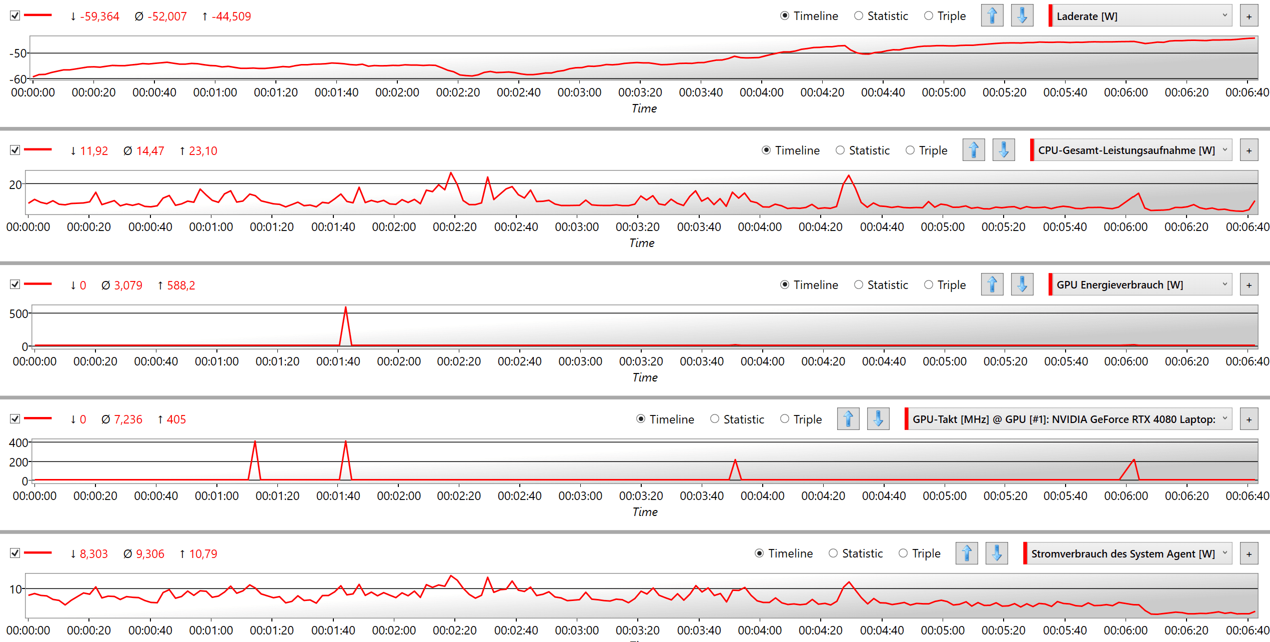Move GPU Energieverbrauch chart up
Screen dimensions: 1270x642
[x=992, y=284]
